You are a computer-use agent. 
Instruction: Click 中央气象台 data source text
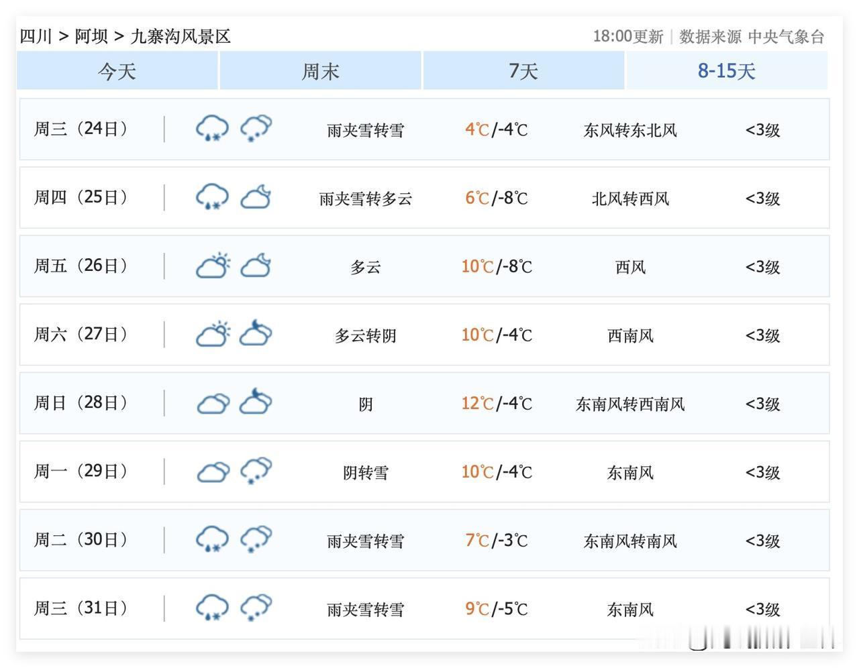(786, 37)
